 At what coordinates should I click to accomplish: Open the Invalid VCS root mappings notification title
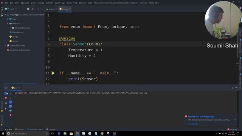click(x=201, y=117)
